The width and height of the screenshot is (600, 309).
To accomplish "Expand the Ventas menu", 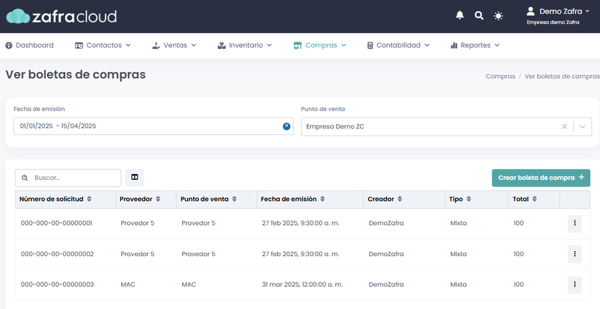I will (x=174, y=45).
